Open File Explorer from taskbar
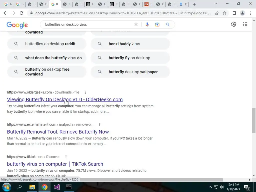The width and height of the screenshot is (256, 192). (x=32, y=187)
